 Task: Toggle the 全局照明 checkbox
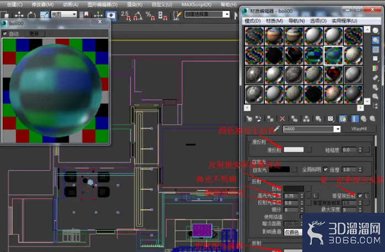click(x=325, y=169)
